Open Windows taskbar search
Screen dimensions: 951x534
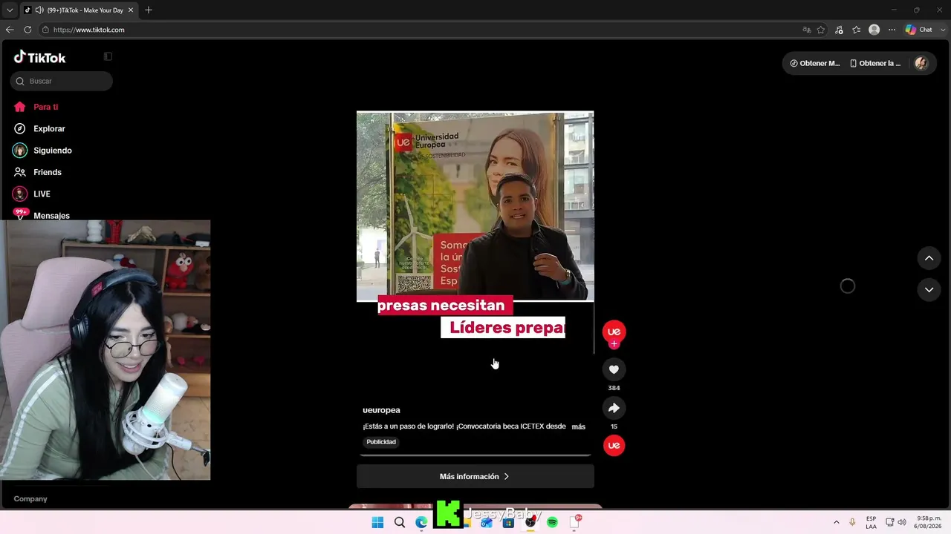click(x=400, y=522)
